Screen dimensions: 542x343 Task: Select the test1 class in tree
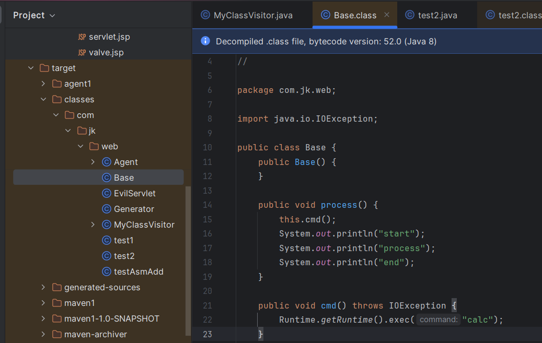coord(124,240)
